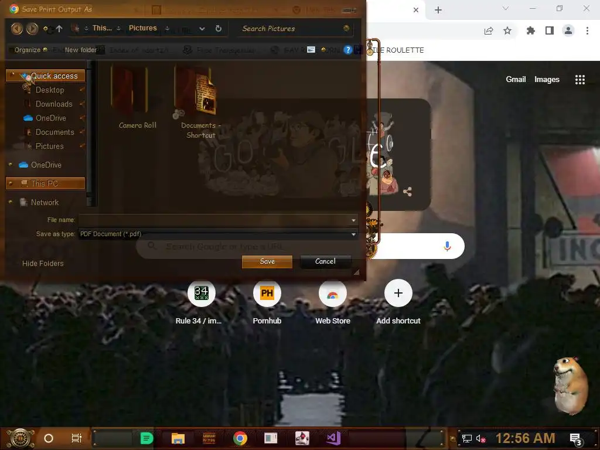Open the address bar history dropdown
Screen dimensions: 600x450
click(202, 28)
